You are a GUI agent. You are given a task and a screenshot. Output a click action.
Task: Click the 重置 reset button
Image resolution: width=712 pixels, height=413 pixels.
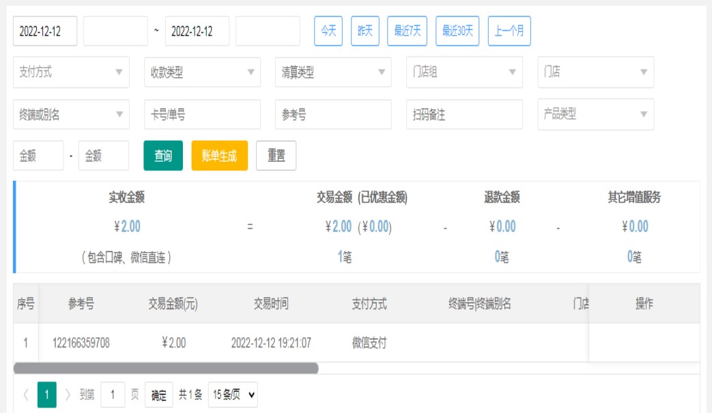pos(276,156)
